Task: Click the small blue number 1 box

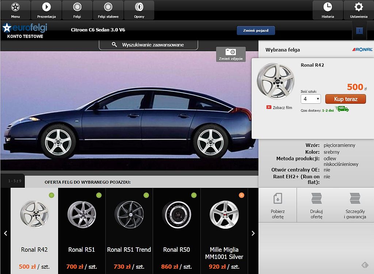Action: (359, 31)
